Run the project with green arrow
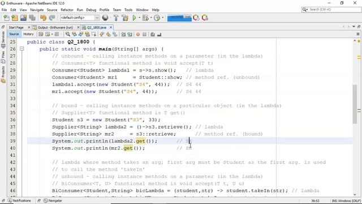Image resolution: width=362 pixels, height=204 pixels. click(134, 18)
